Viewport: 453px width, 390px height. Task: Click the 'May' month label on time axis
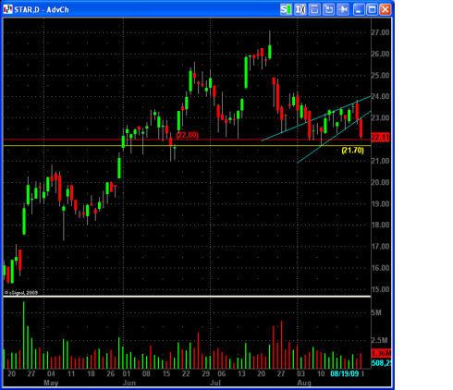click(51, 383)
